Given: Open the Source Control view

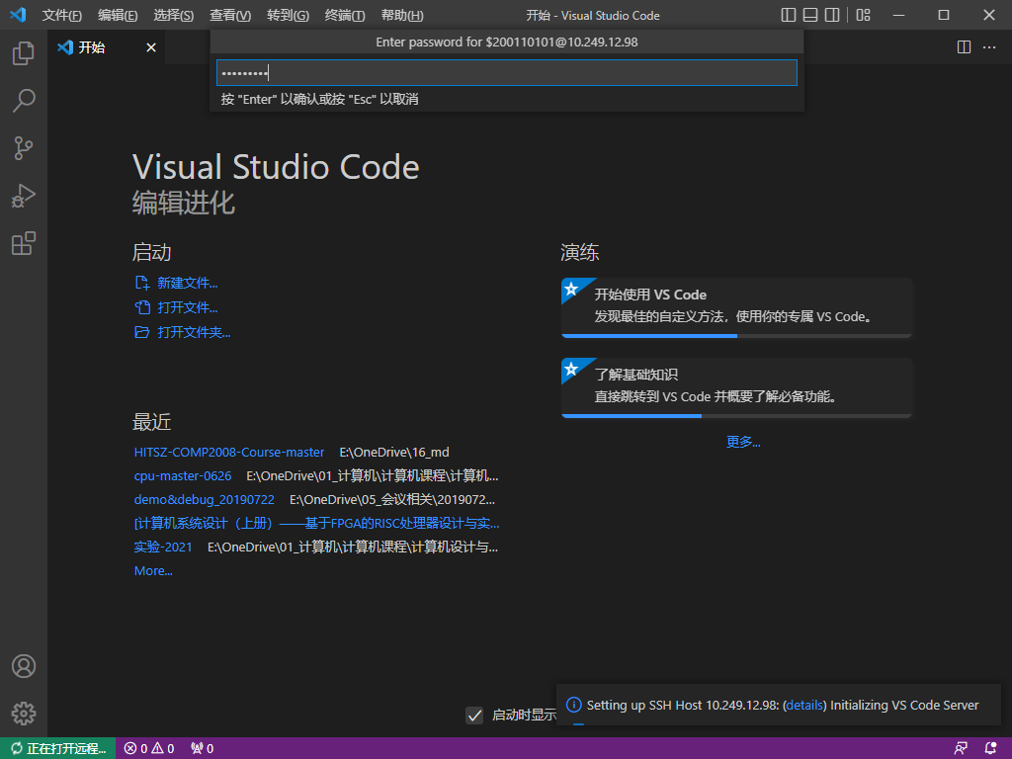Looking at the screenshot, I should 24,148.
